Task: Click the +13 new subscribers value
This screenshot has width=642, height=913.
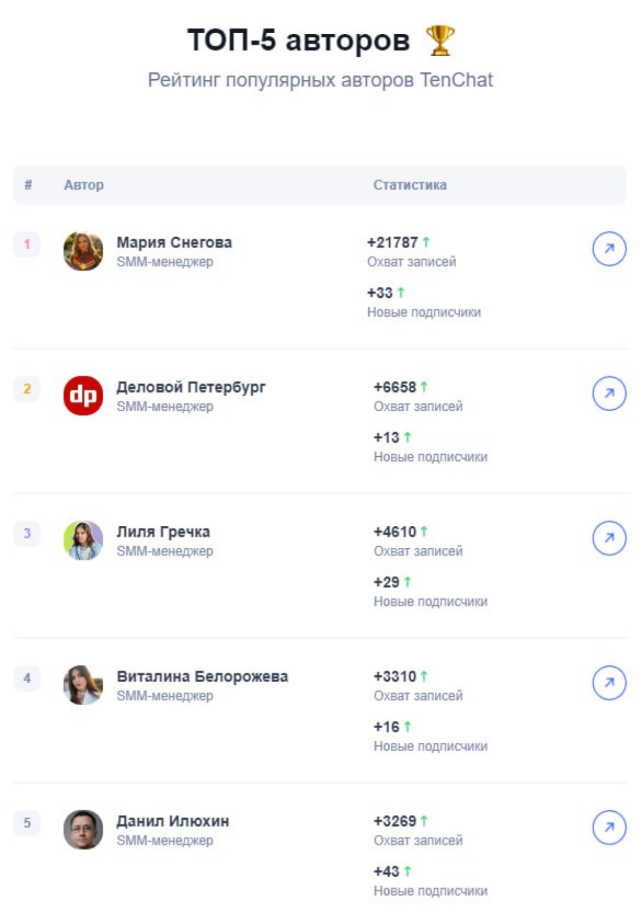Action: 386,437
